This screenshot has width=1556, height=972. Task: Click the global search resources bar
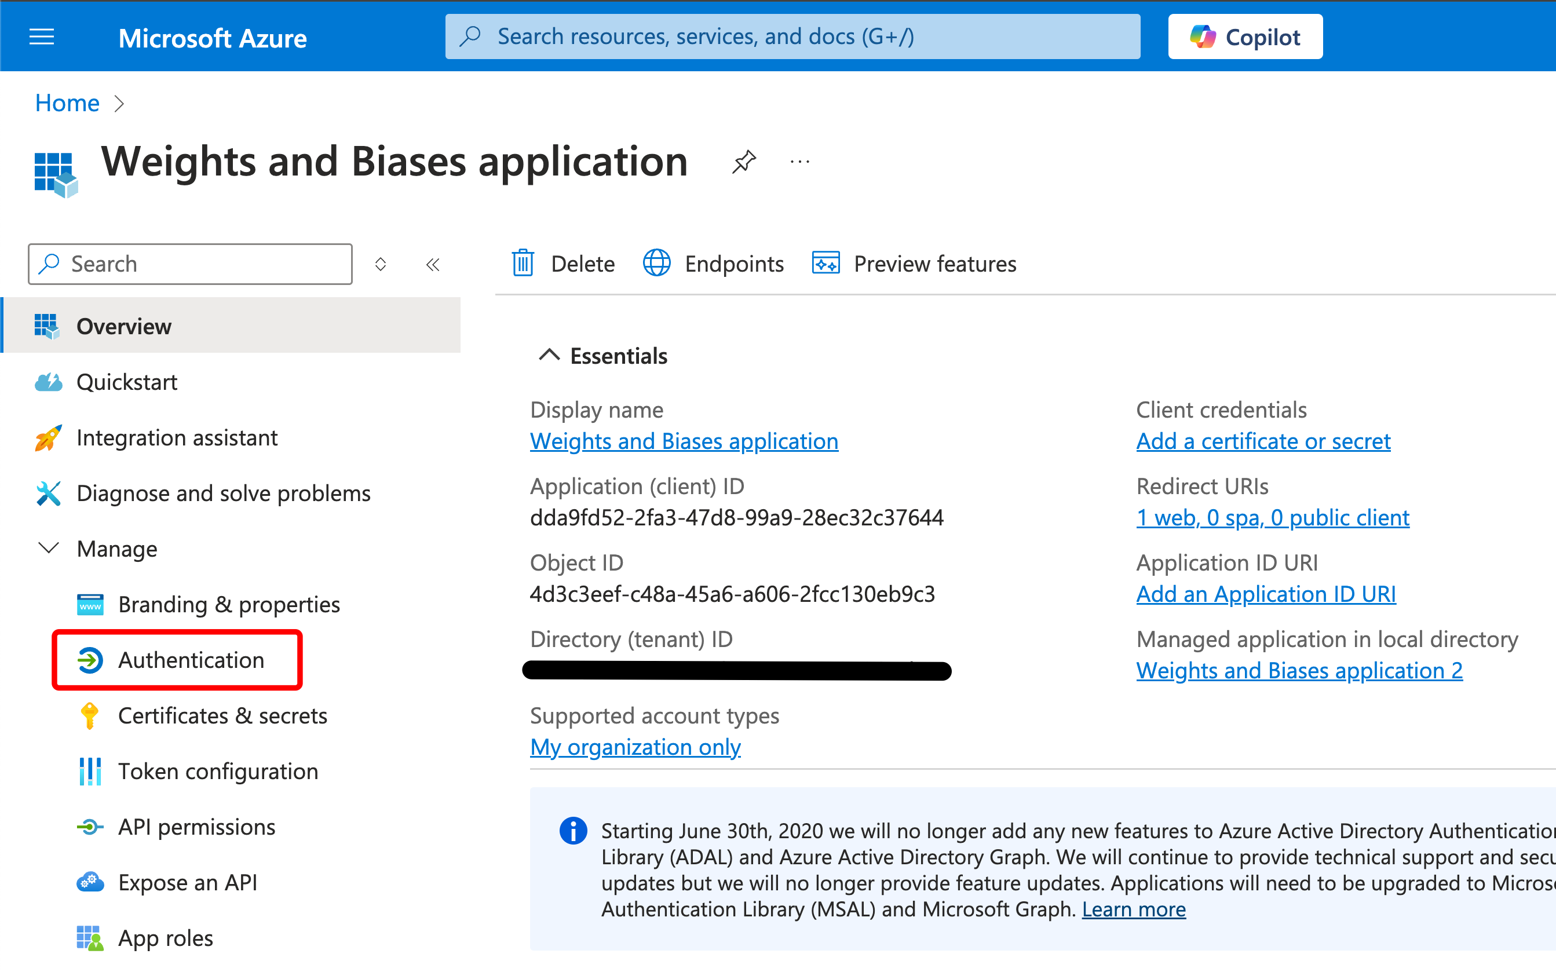(792, 36)
